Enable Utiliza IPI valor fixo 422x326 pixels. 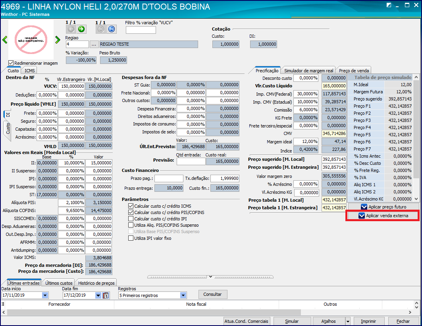coord(131,238)
